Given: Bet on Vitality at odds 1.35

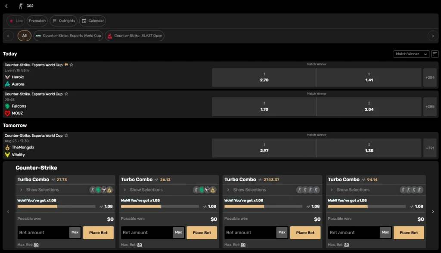Looking at the screenshot, I should pos(369,148).
